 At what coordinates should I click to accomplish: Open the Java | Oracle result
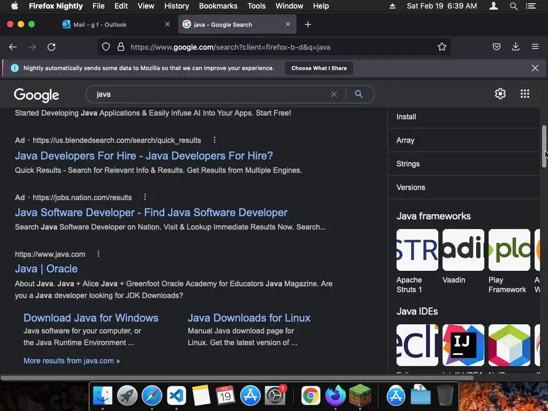click(x=46, y=269)
